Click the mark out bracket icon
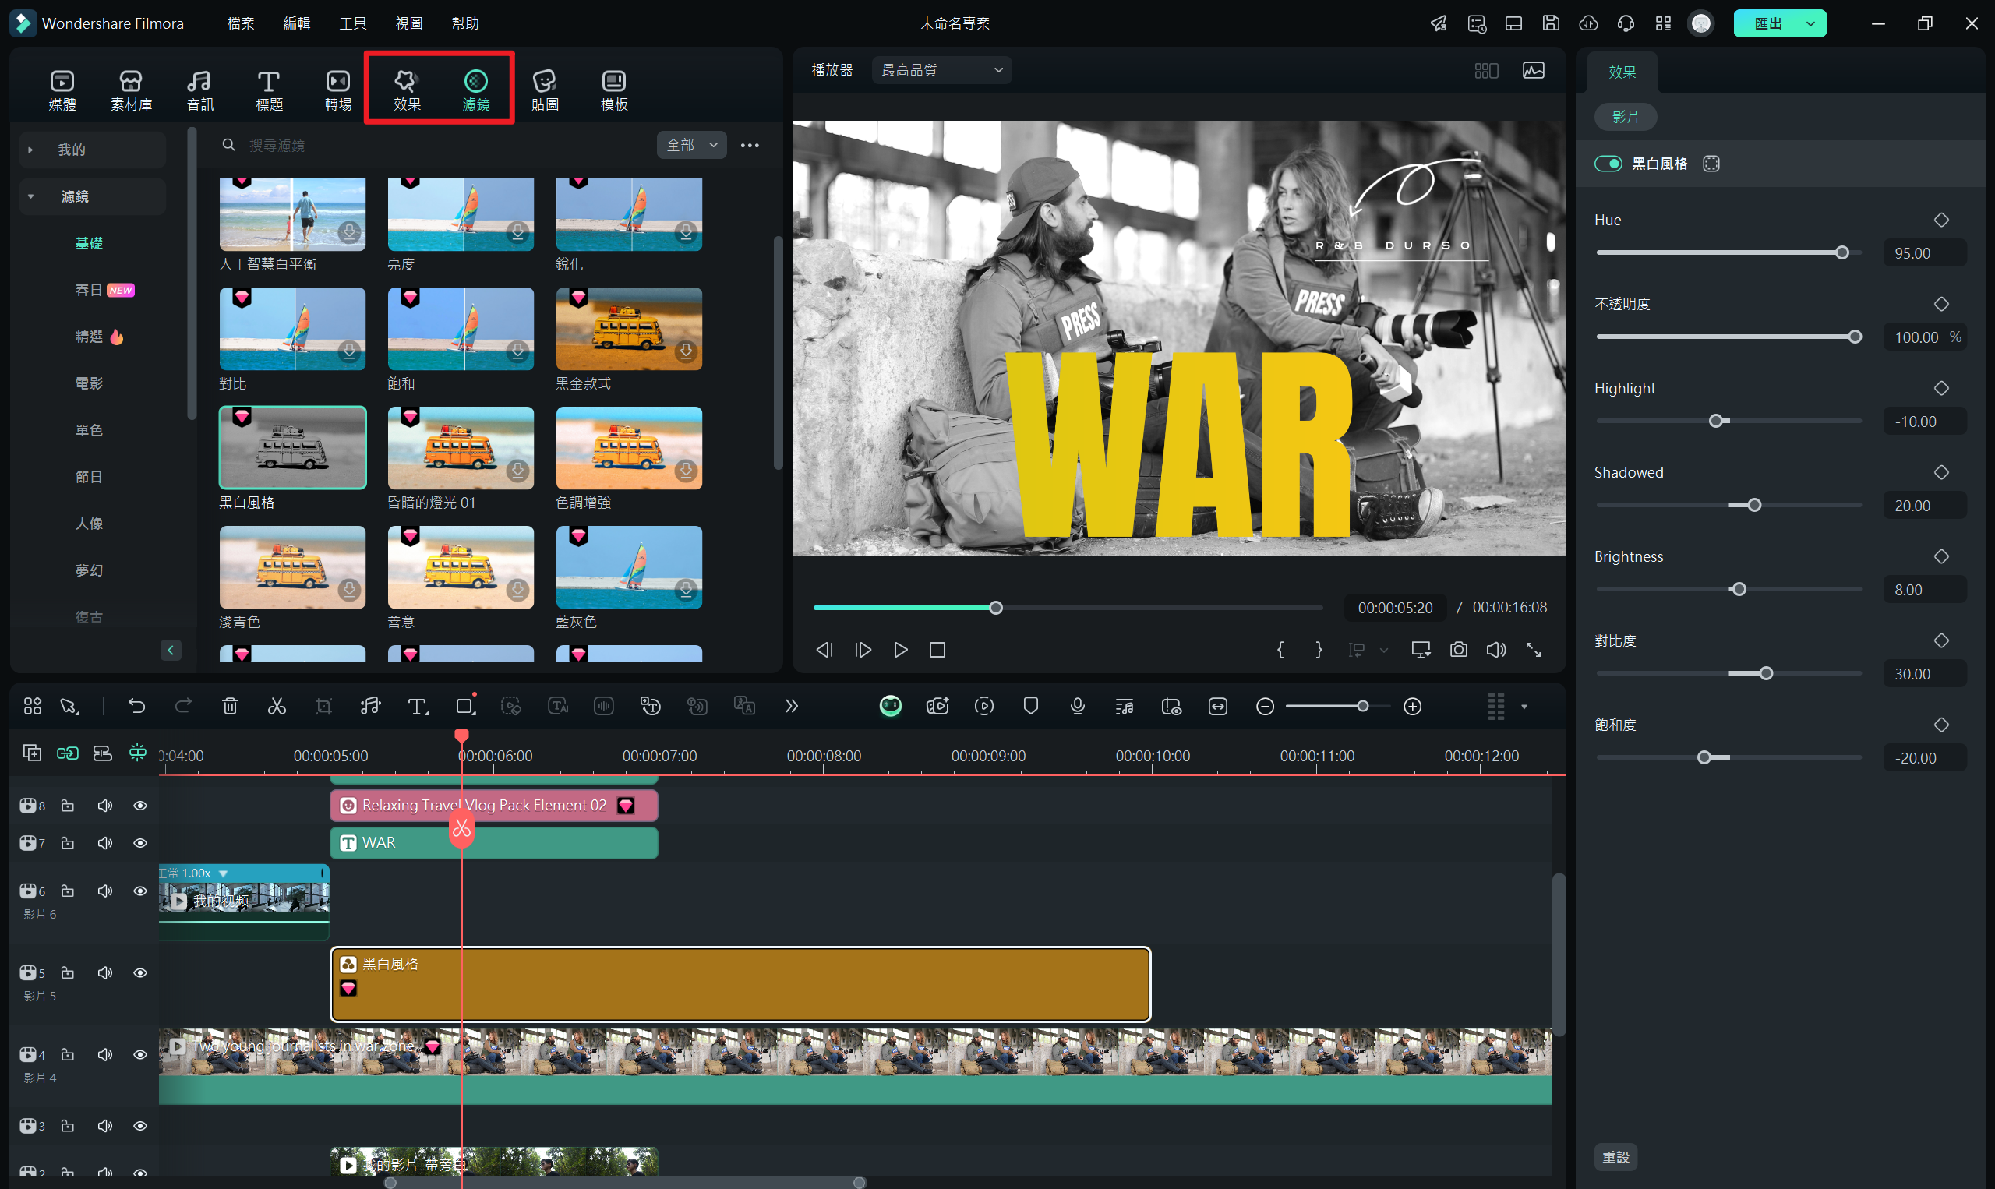Screen dimensions: 1995x1189 click(x=1319, y=650)
